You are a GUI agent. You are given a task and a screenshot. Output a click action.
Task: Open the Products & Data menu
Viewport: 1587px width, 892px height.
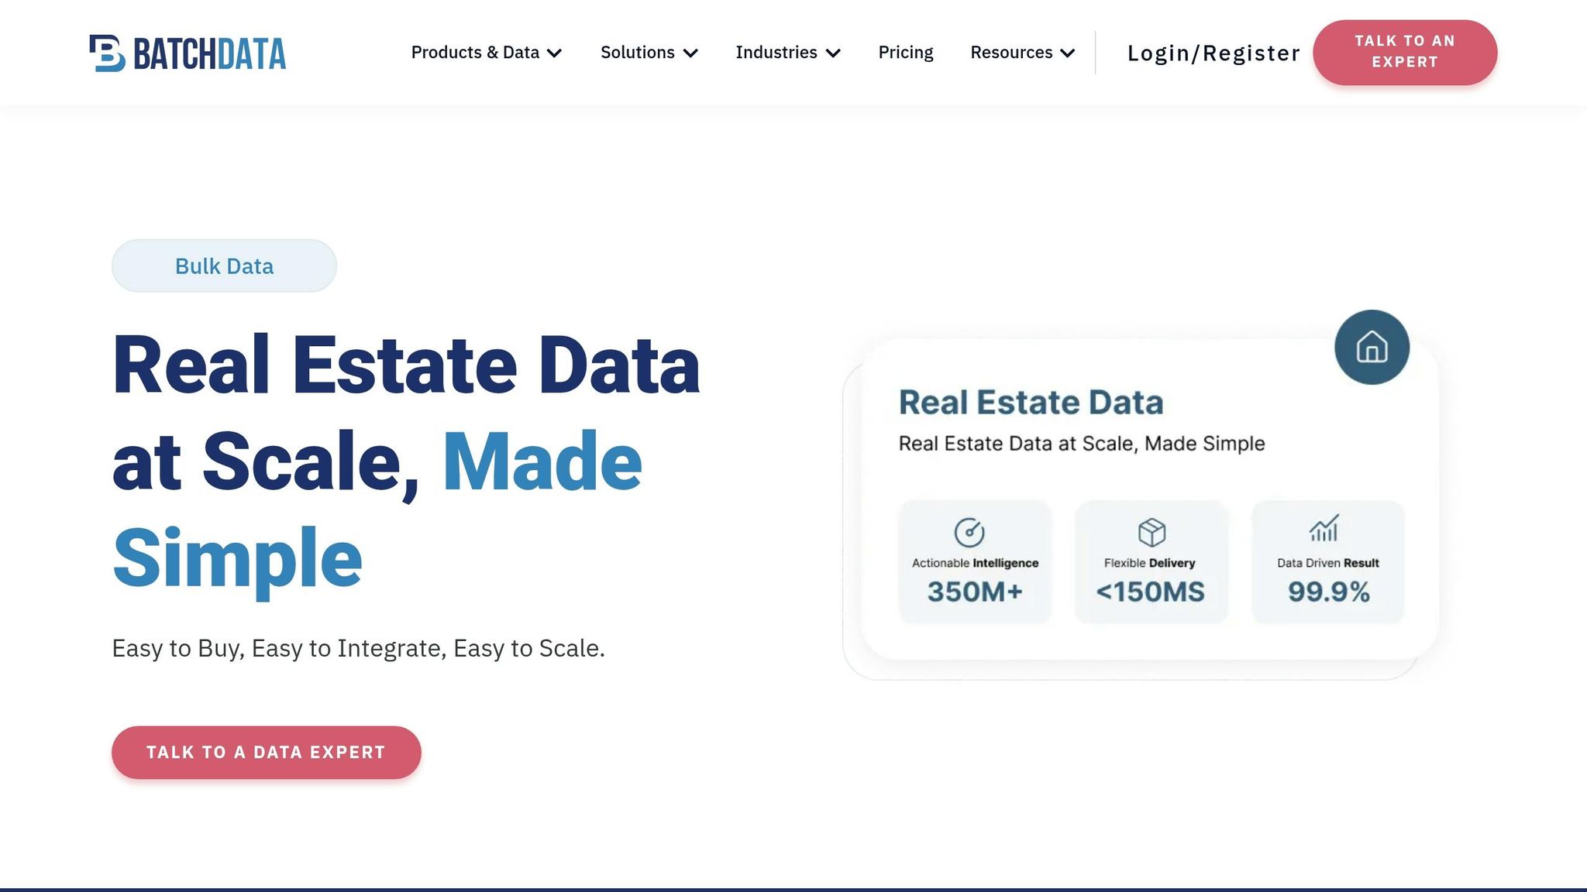tap(486, 53)
